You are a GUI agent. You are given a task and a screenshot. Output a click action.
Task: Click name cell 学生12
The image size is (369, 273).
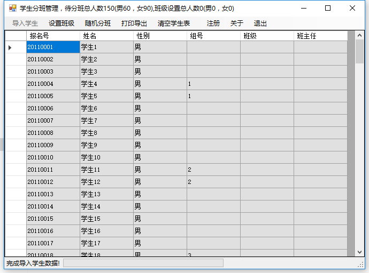[106, 182]
